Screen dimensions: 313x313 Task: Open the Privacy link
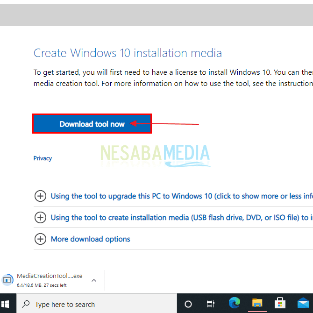[x=43, y=158]
